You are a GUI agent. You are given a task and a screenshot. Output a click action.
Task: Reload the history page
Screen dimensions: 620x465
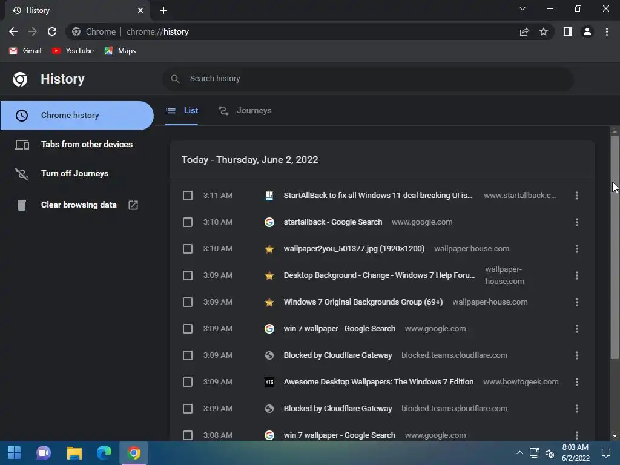[52, 31]
